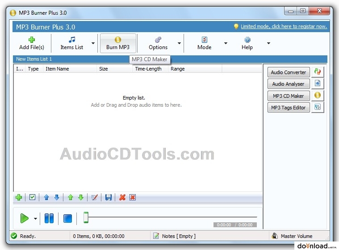Screen dimensions: 339x250
Task: Click the Size column header
Action: (114, 69)
